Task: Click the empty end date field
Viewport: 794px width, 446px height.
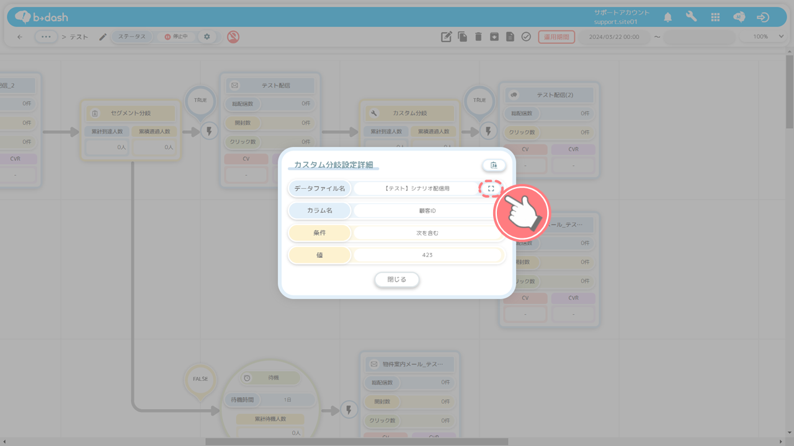Action: [699, 37]
